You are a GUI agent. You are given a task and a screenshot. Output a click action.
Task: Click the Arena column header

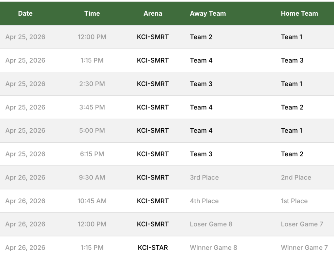[x=153, y=14]
